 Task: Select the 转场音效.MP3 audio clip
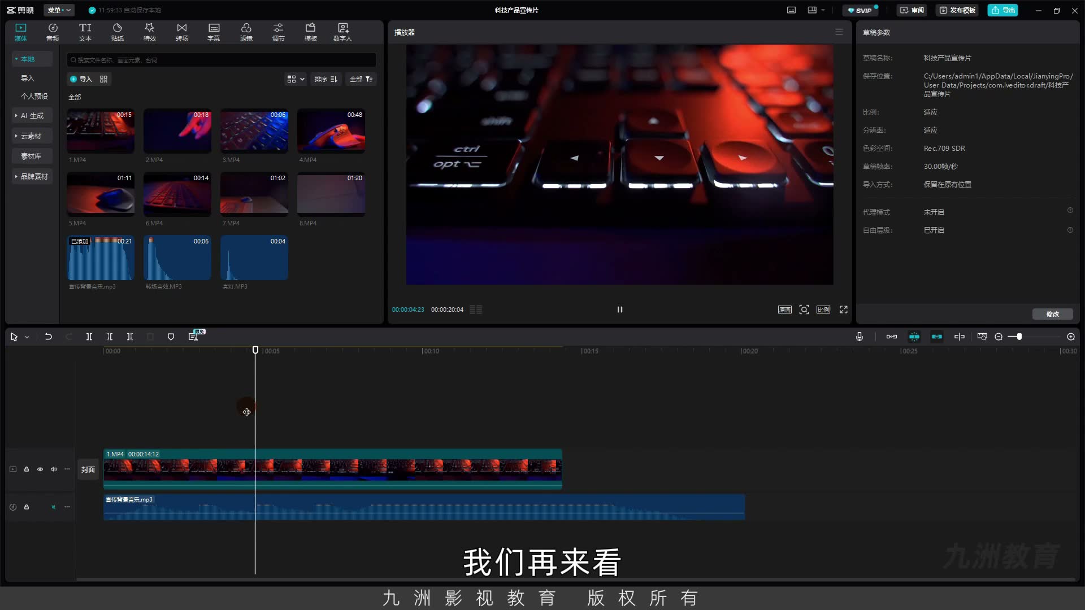(x=177, y=258)
